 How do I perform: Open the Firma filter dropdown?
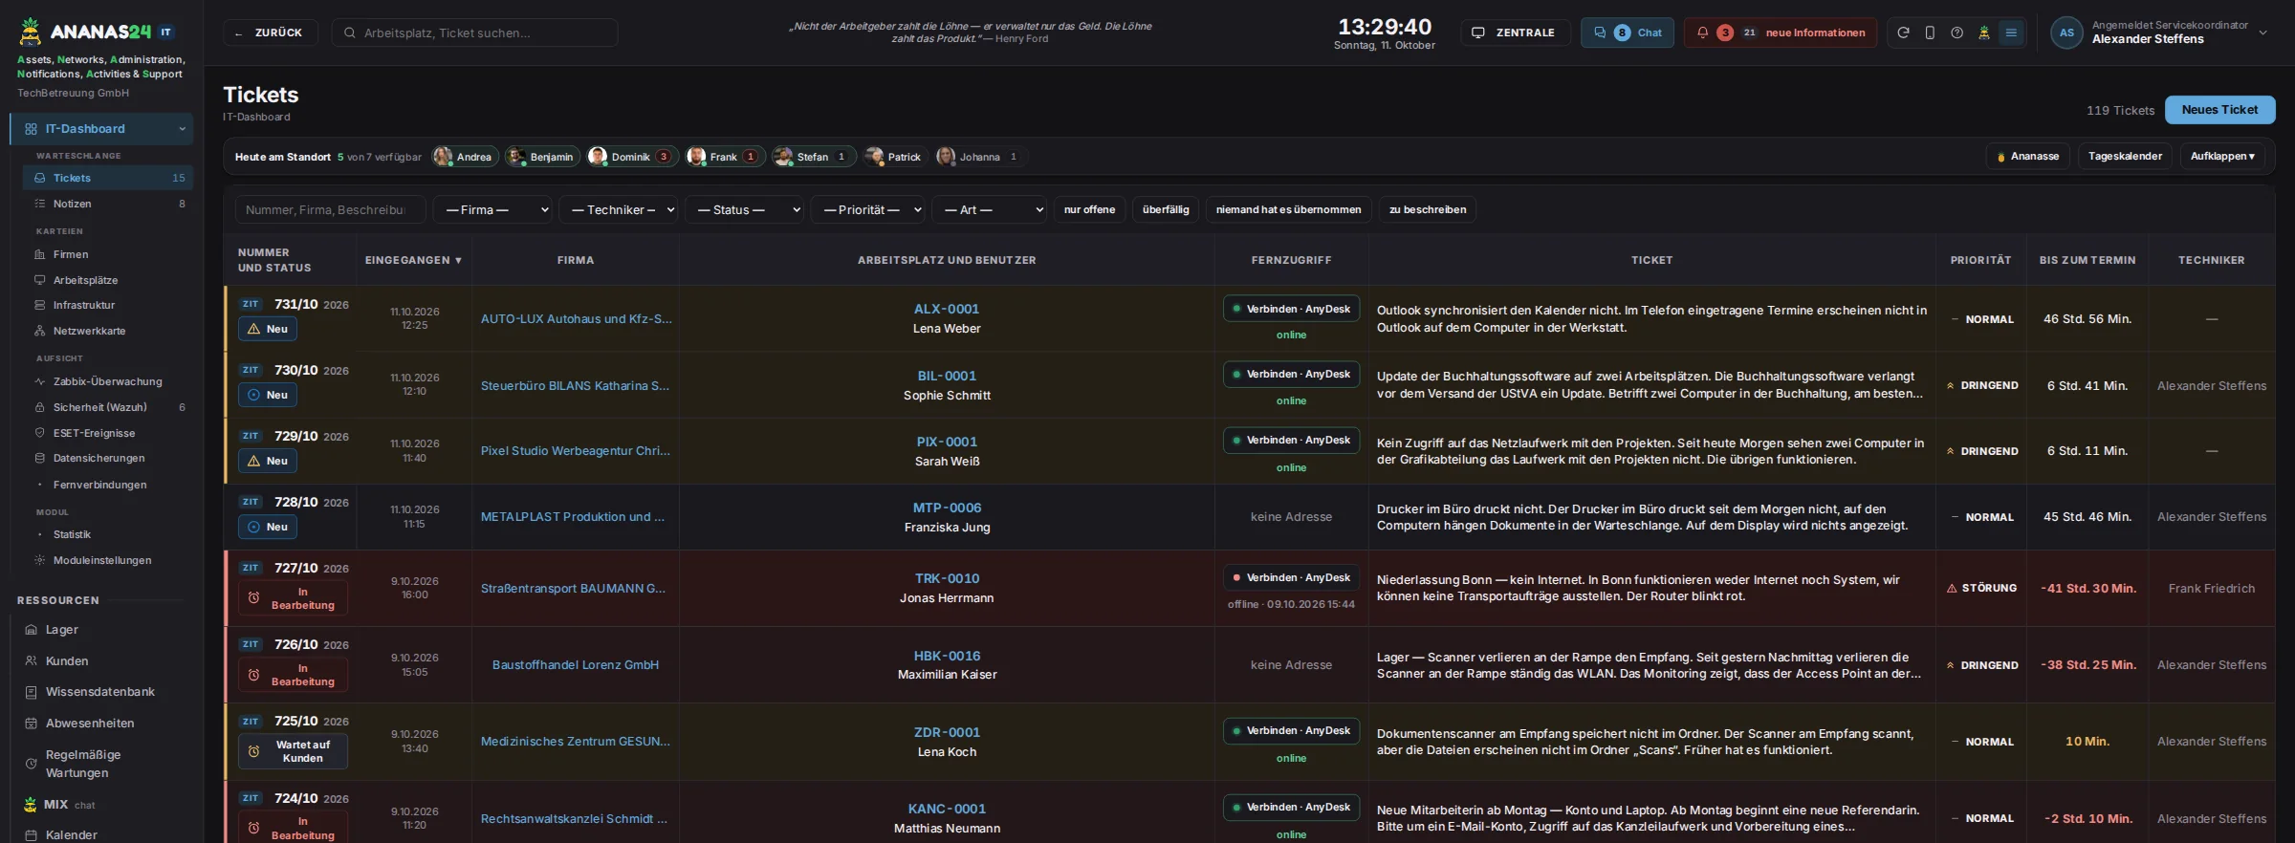pos(492,209)
